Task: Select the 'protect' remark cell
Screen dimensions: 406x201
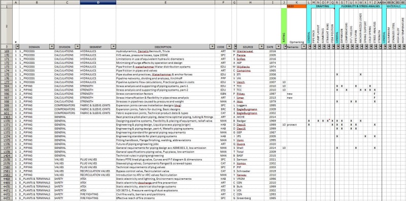Action: tap(296, 125)
